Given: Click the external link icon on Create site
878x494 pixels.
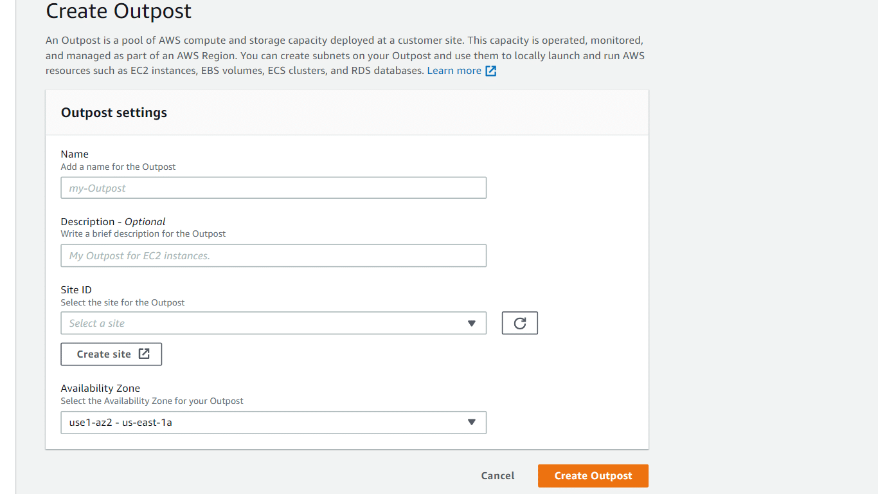Looking at the screenshot, I should [x=142, y=354].
